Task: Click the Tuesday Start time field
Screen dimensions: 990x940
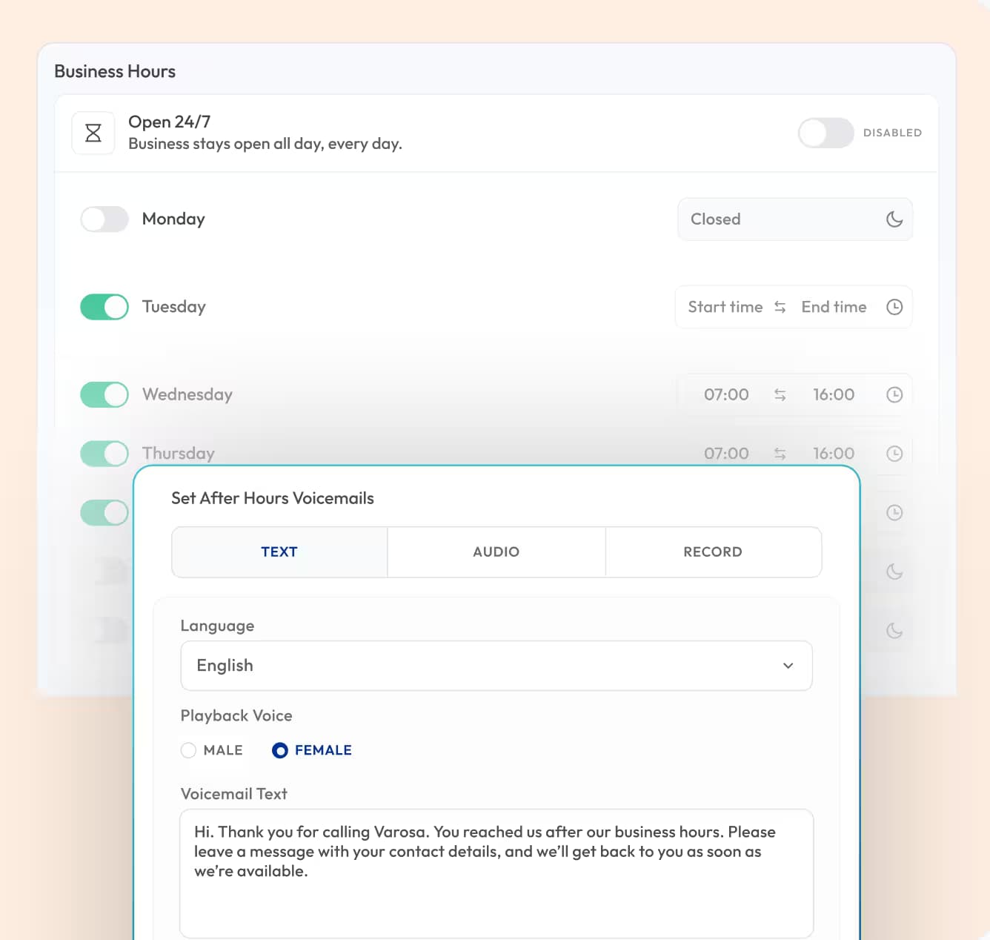Action: point(725,307)
